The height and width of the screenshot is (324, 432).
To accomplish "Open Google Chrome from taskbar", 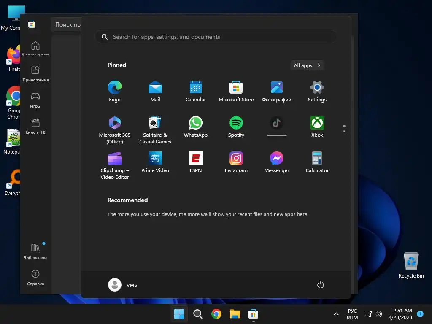I will [216, 314].
